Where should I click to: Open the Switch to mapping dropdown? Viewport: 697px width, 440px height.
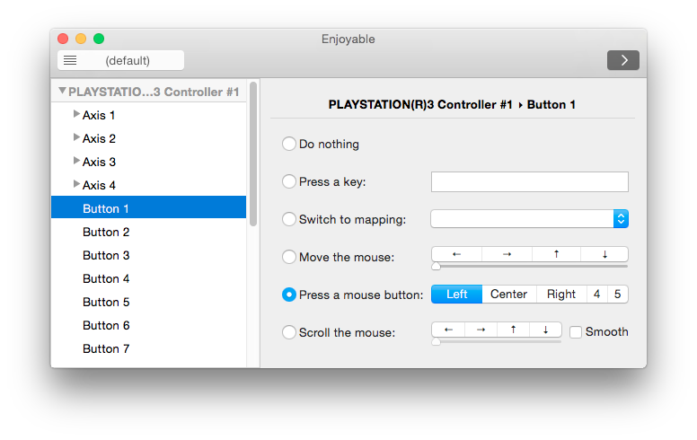click(529, 219)
